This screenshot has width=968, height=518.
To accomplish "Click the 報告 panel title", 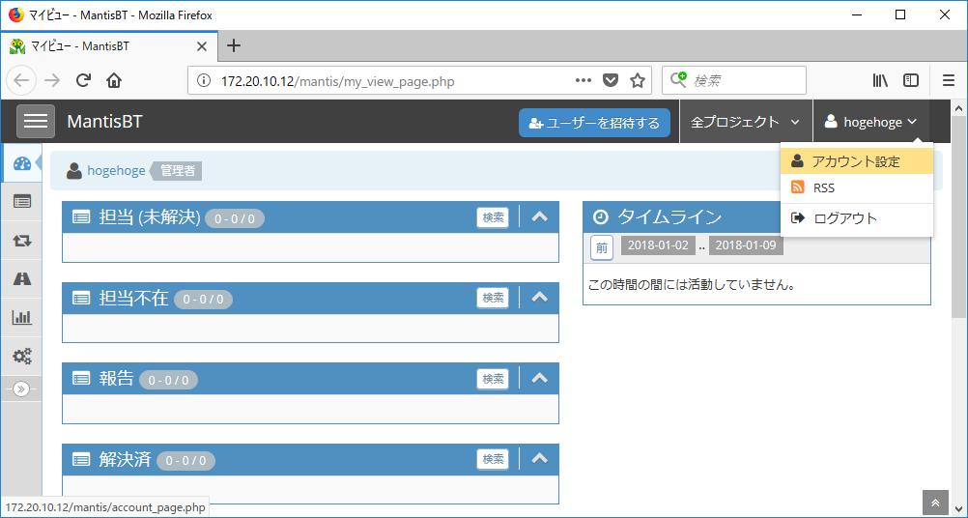I will [x=116, y=379].
